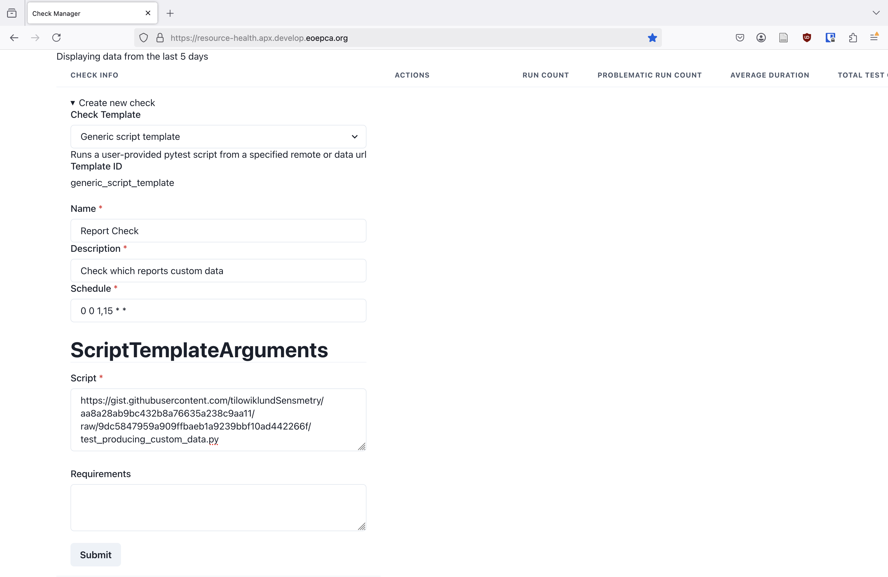This screenshot has height=577, width=888.
Task: Open the tracking protection shield icon
Action: [144, 38]
